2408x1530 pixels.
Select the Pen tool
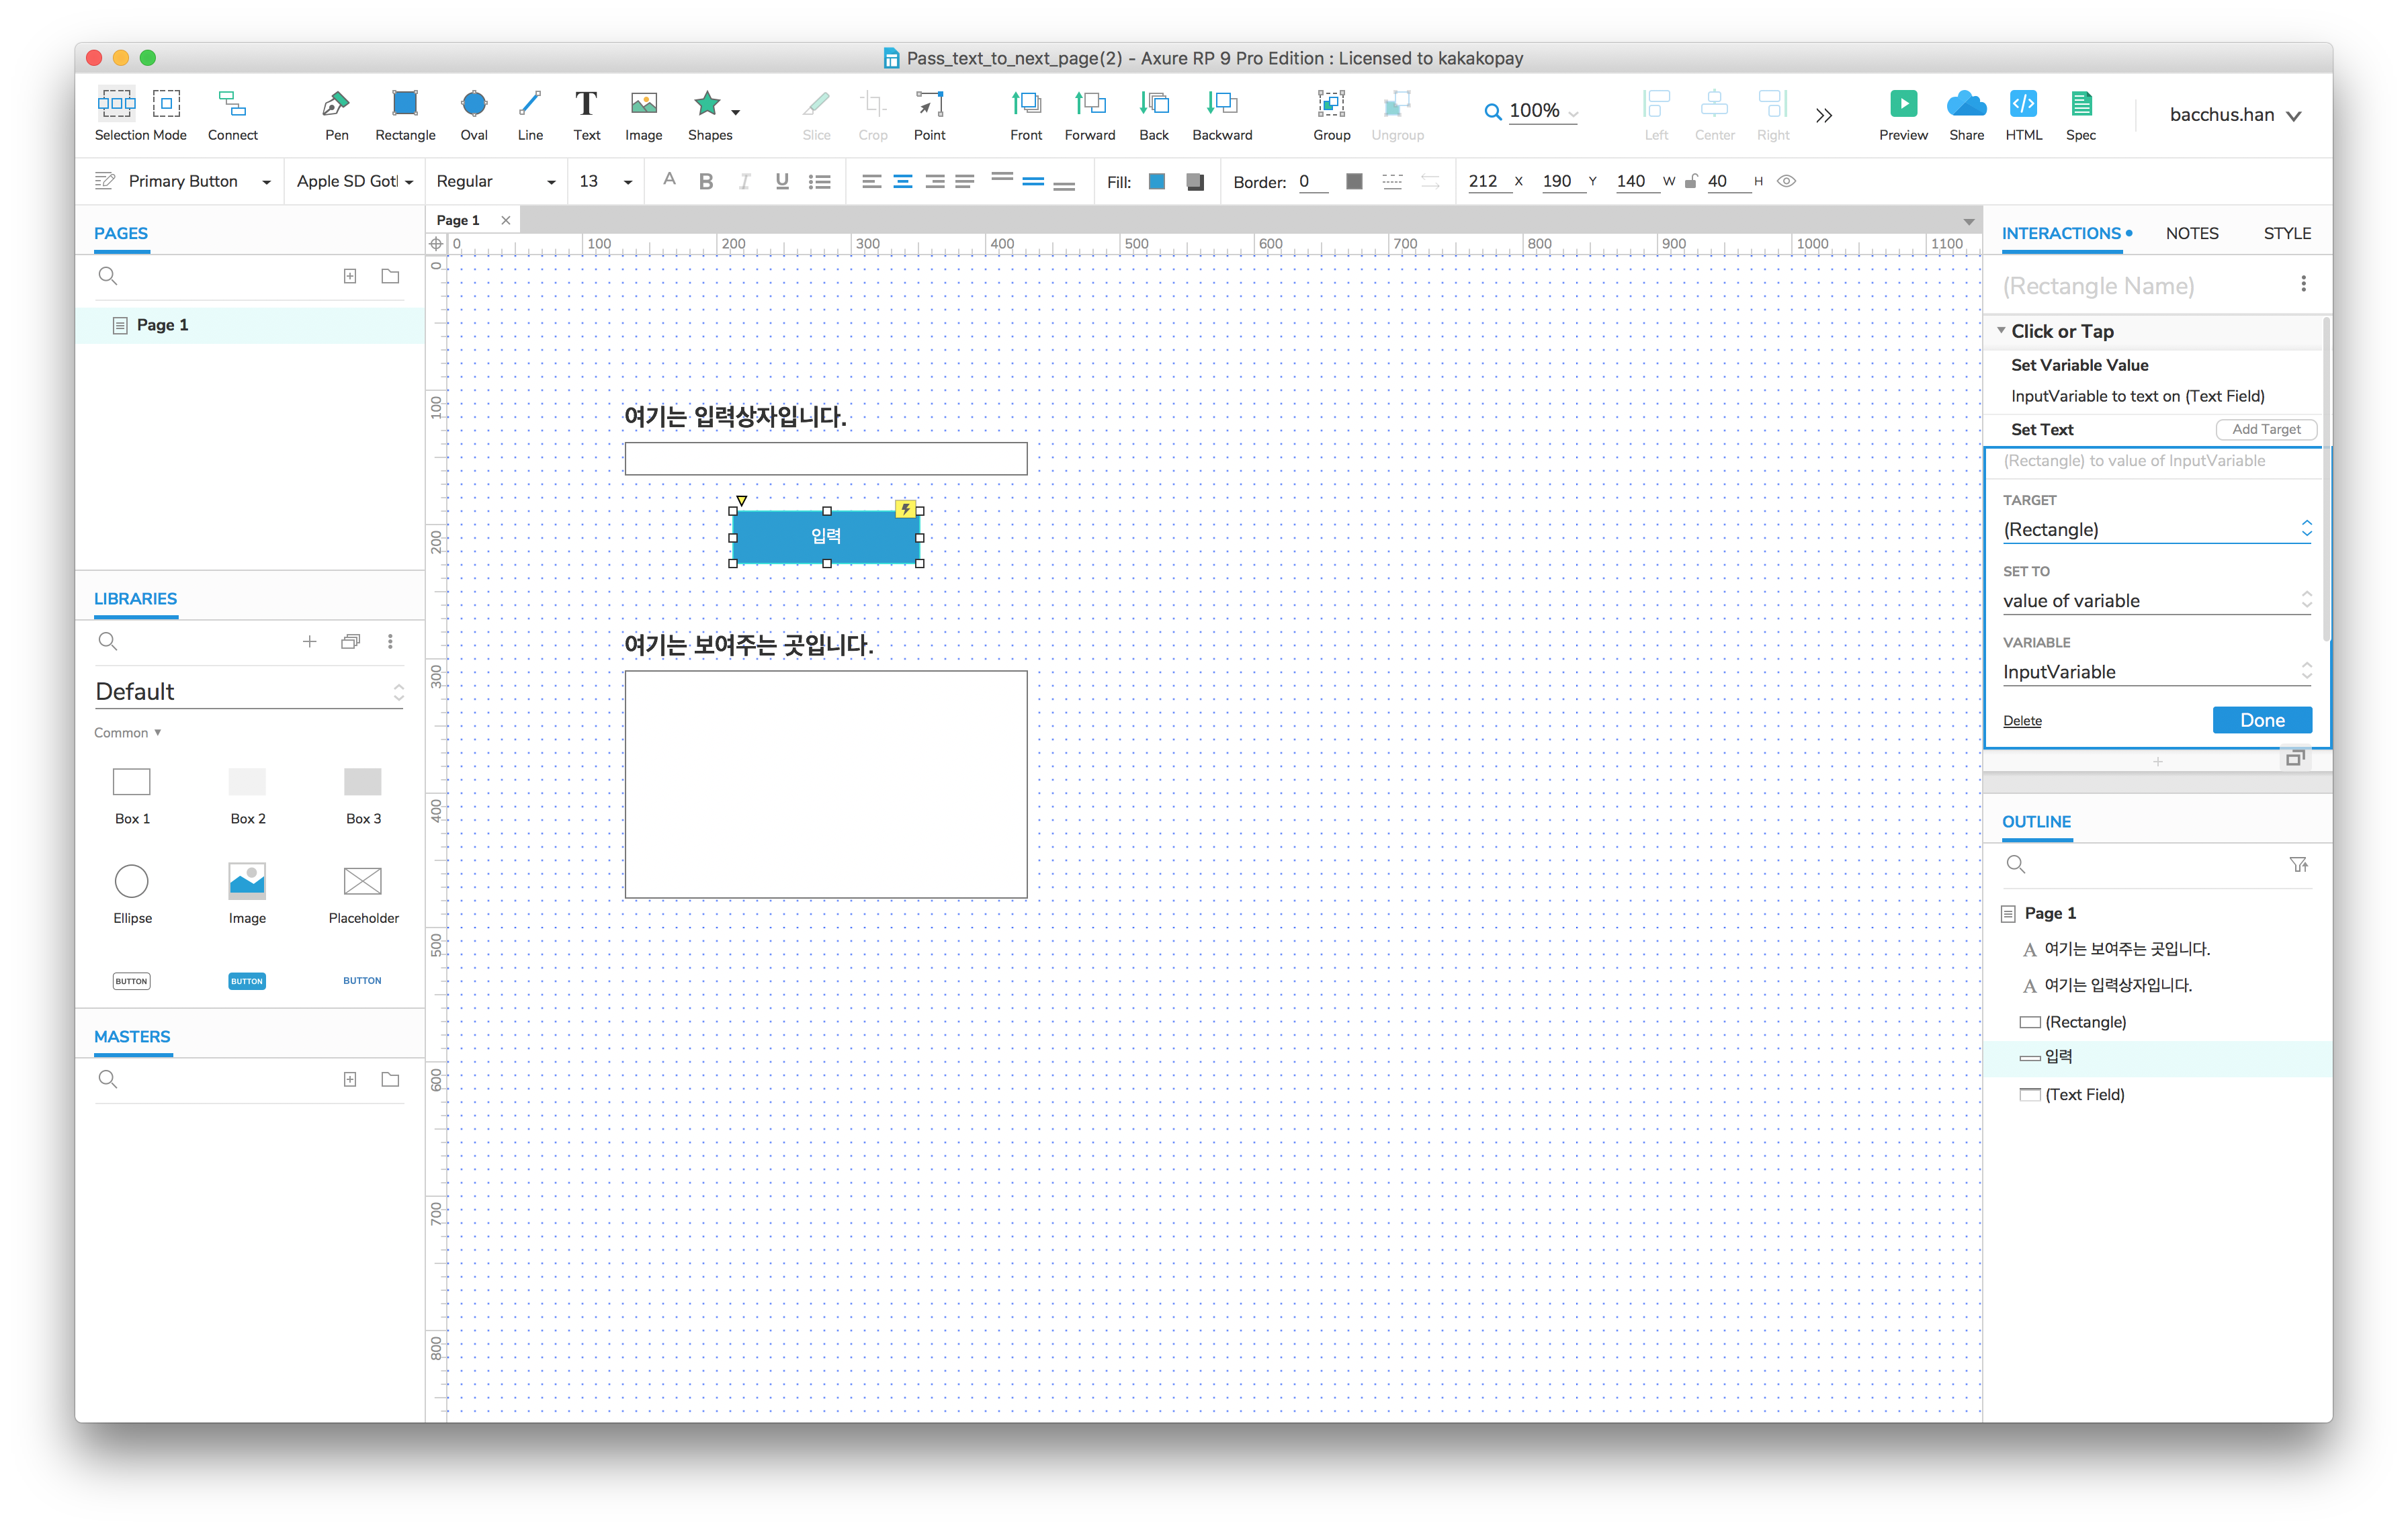[x=336, y=104]
